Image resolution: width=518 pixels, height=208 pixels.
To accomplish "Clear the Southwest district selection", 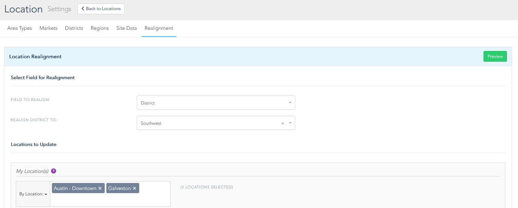I will [x=283, y=123].
